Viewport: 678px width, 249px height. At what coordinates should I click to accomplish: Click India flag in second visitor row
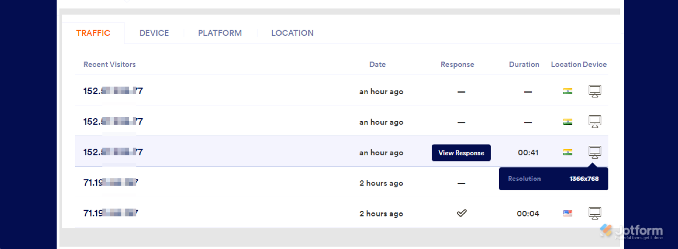[568, 122]
